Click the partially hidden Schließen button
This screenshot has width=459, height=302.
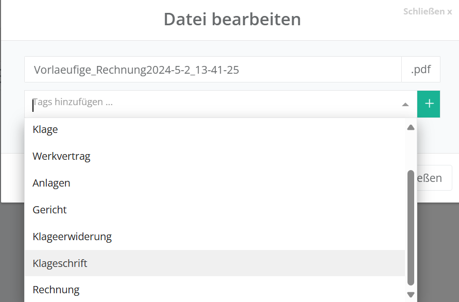pos(435,178)
